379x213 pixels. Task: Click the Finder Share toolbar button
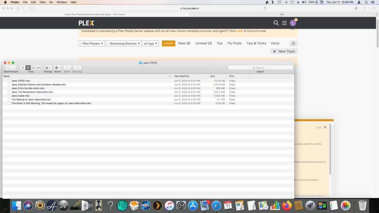click(x=67, y=68)
